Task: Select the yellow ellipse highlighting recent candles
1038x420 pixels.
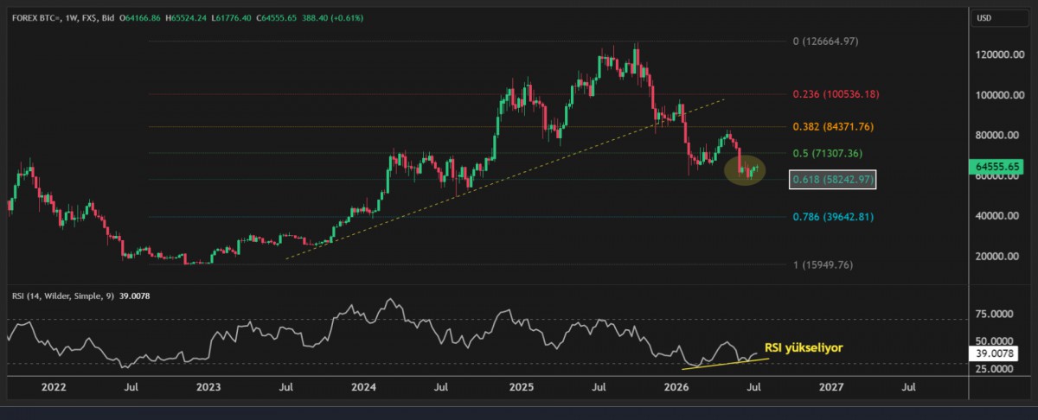Action: [745, 170]
